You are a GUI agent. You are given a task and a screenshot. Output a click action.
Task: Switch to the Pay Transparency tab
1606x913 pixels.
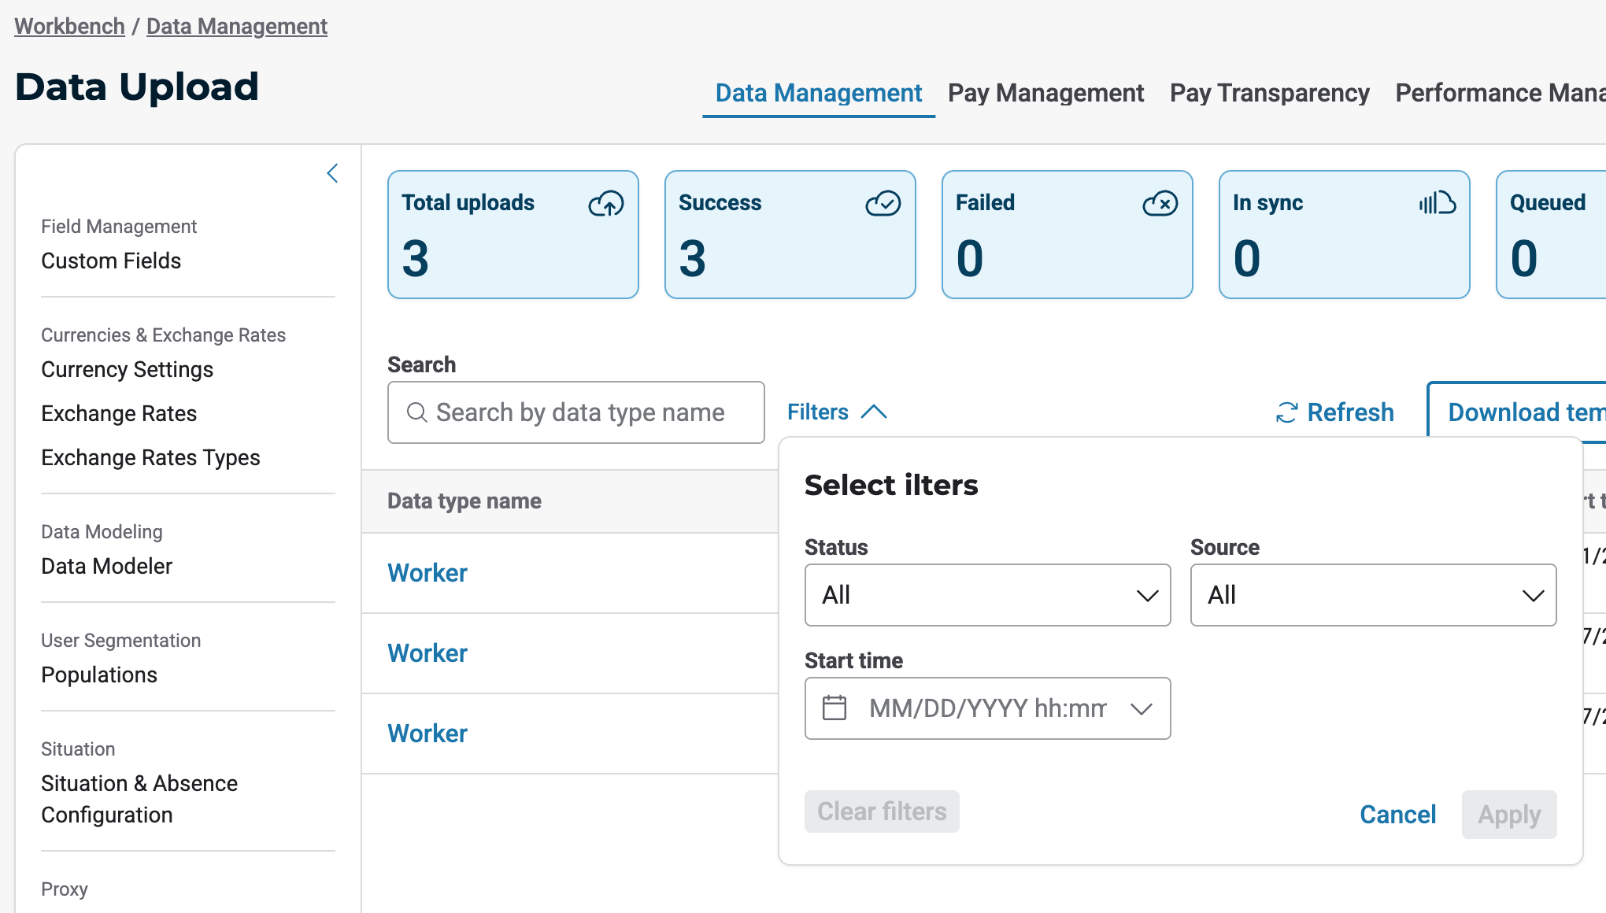pos(1269,93)
